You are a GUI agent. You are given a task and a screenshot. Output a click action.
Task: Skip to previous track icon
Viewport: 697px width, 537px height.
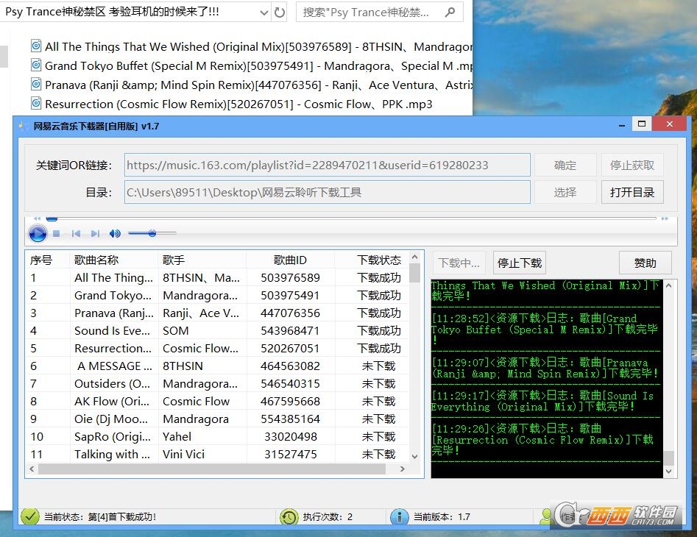(76, 233)
